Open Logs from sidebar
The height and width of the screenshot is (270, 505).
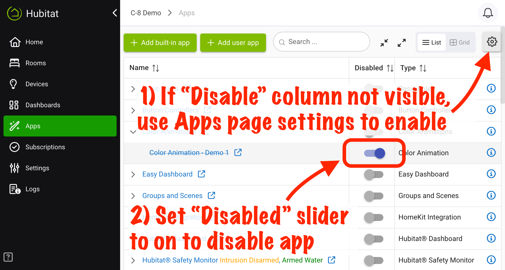tap(32, 188)
